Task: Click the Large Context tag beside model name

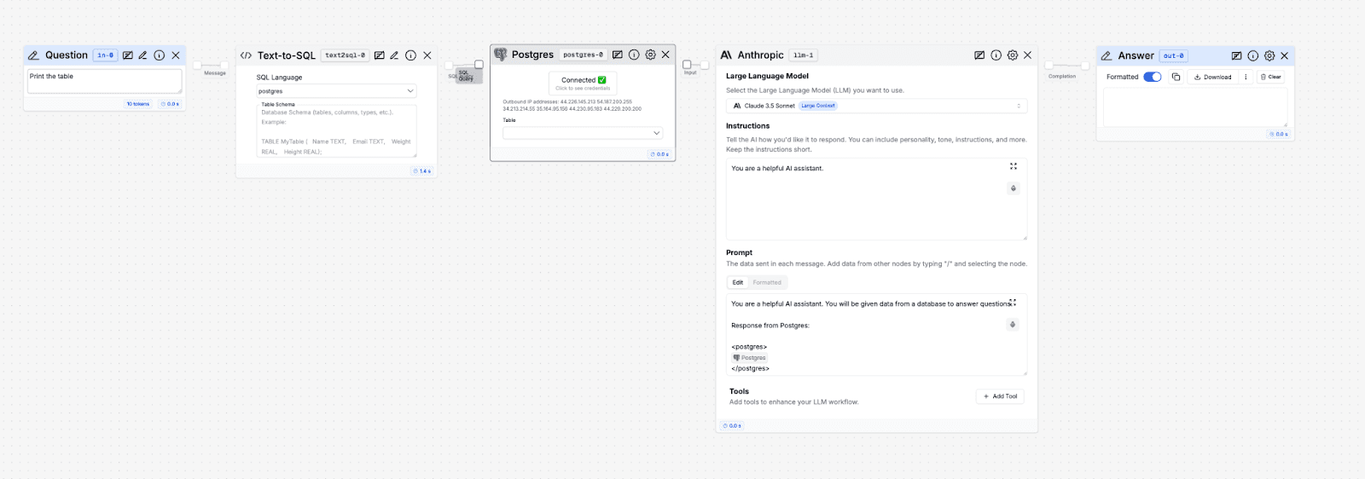Action: pyautogui.click(x=818, y=106)
